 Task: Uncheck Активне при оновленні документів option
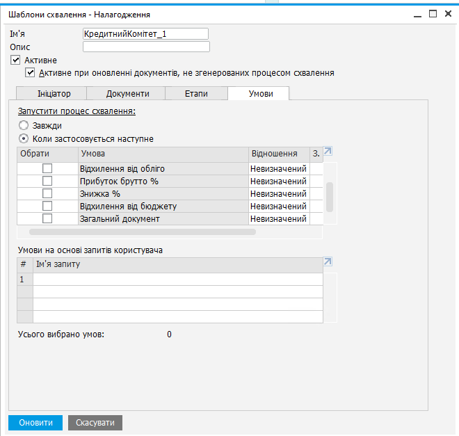coord(29,72)
